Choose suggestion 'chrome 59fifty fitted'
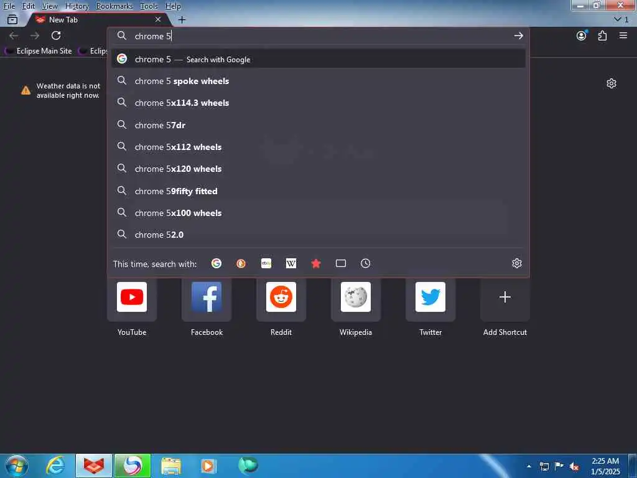 [x=318, y=191]
